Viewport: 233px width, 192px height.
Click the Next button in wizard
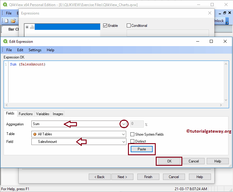[122, 177]
